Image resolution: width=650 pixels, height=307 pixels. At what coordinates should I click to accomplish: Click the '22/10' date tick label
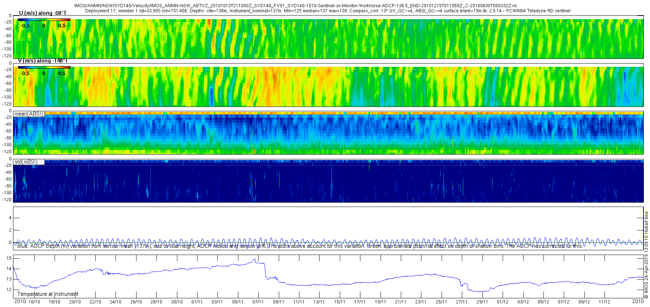pyautogui.click(x=95, y=302)
